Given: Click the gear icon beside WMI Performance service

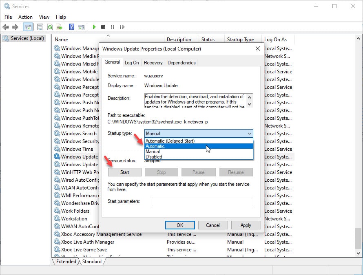Looking at the screenshot, I should [x=57, y=196].
